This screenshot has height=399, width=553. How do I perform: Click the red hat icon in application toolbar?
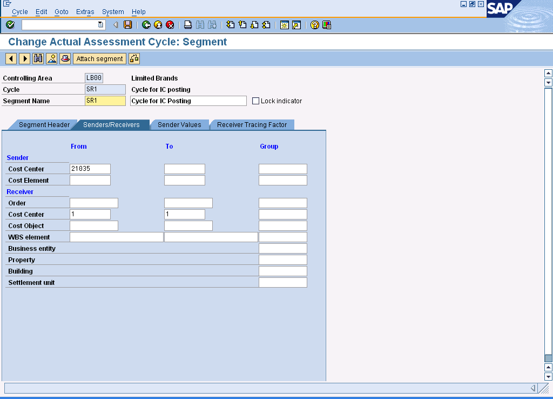tap(65, 58)
